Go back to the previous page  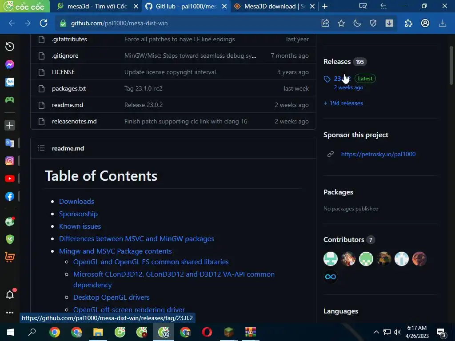coord(12,23)
